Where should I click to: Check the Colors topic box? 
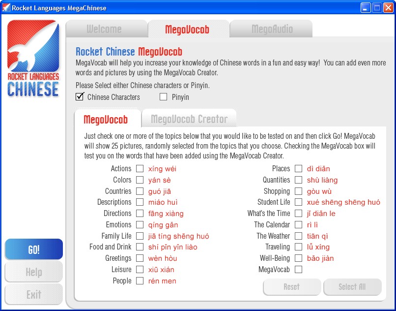(x=140, y=180)
